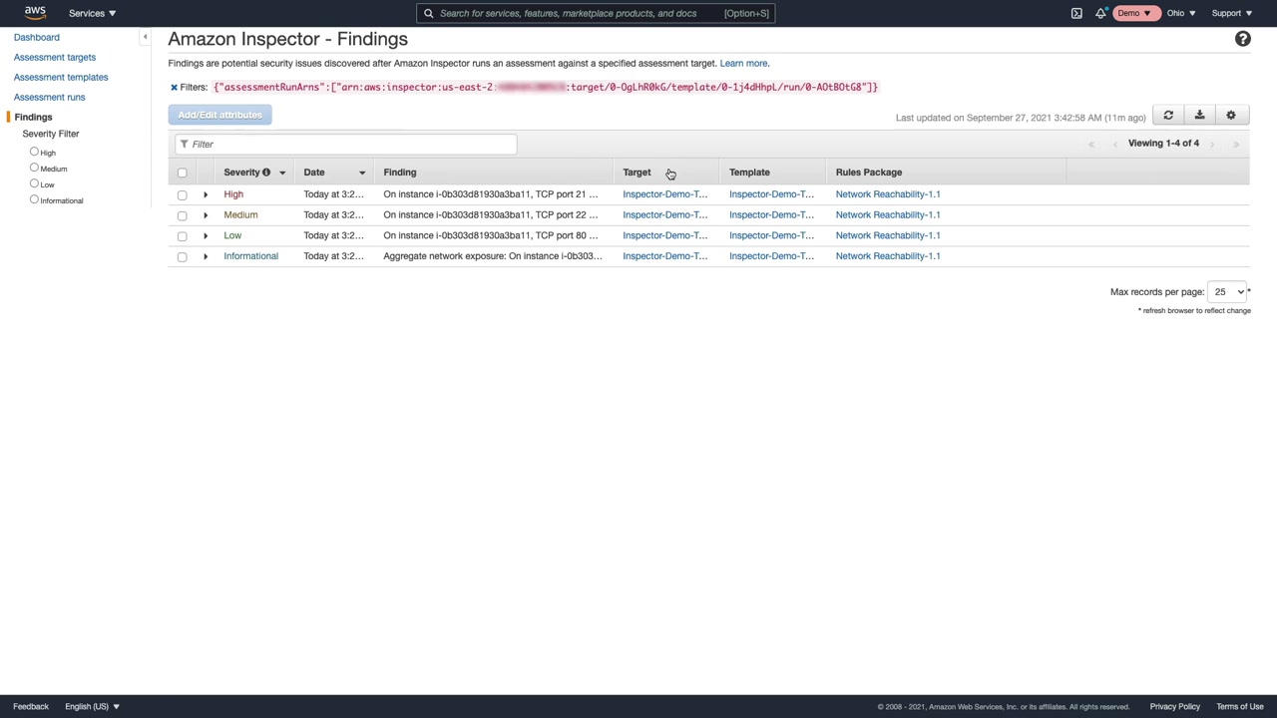
Task: Click Add/Edit attributes button
Action: 219,115
